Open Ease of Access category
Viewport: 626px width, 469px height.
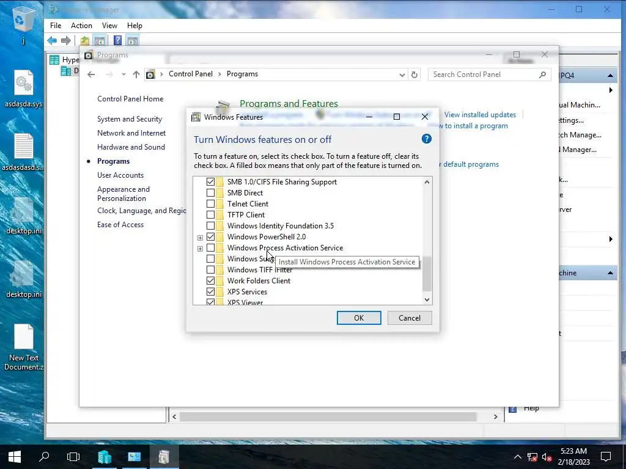[x=120, y=225]
